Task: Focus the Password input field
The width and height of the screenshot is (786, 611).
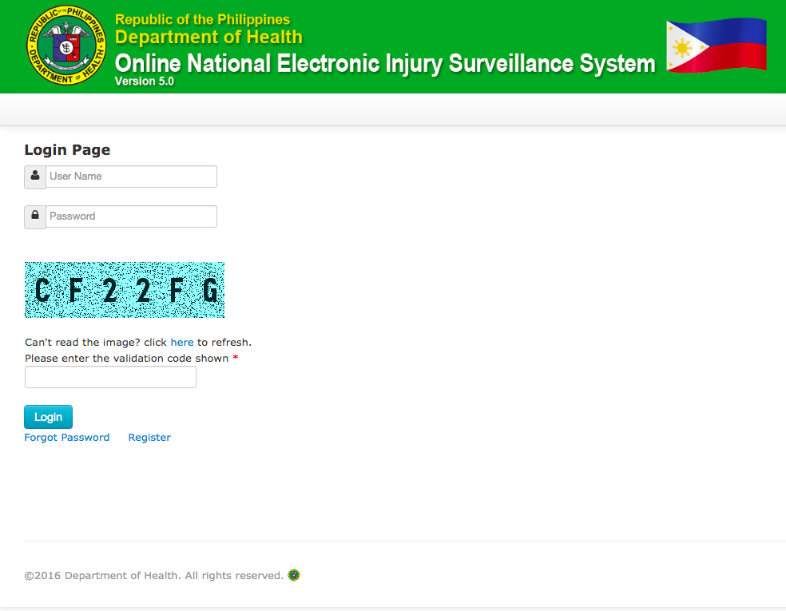Action: (131, 216)
